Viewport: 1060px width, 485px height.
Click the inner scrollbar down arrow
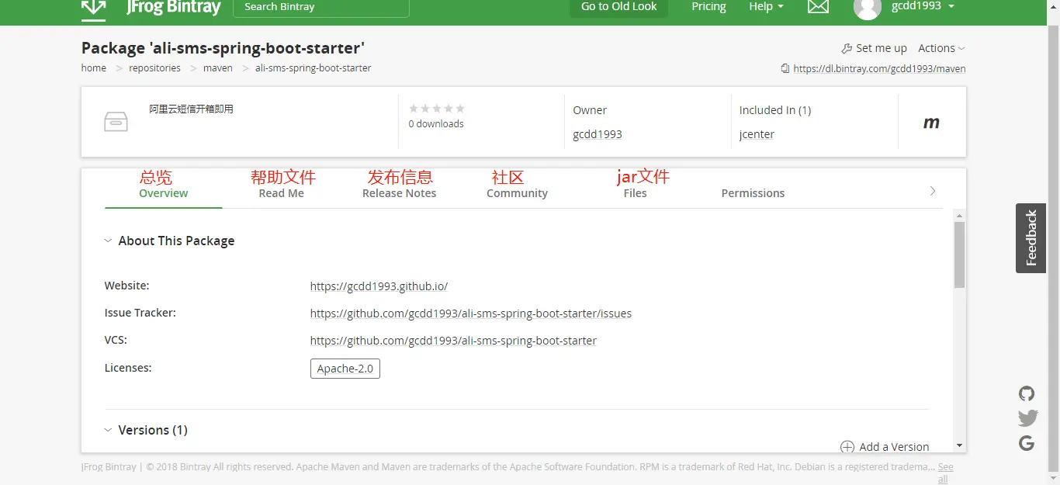click(x=959, y=445)
